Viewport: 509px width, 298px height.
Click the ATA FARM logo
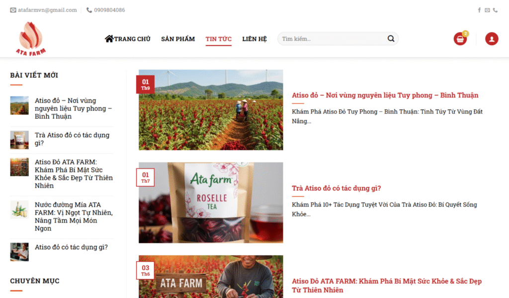(x=31, y=39)
